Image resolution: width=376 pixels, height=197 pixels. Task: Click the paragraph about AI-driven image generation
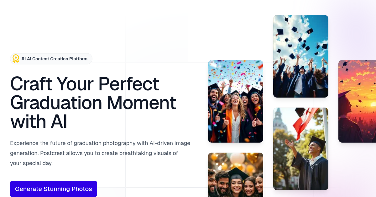click(100, 153)
